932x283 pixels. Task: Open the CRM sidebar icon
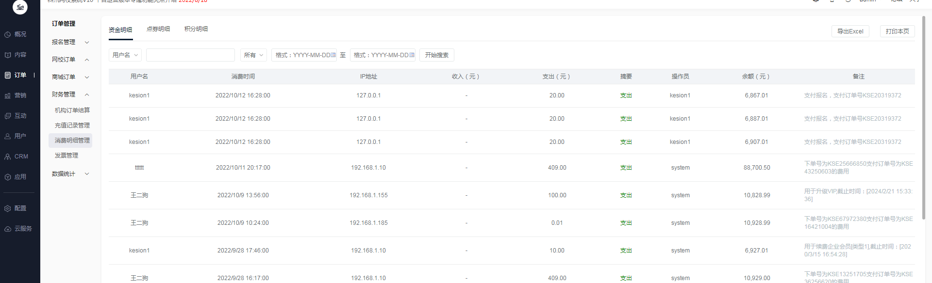tap(8, 157)
